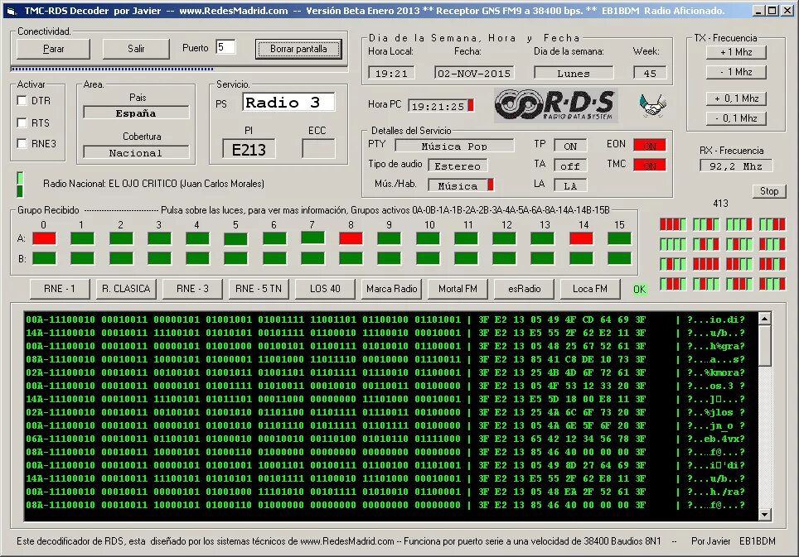The width and height of the screenshot is (799, 557).
Task: Click the PTY Música Pop field
Action: tap(454, 146)
